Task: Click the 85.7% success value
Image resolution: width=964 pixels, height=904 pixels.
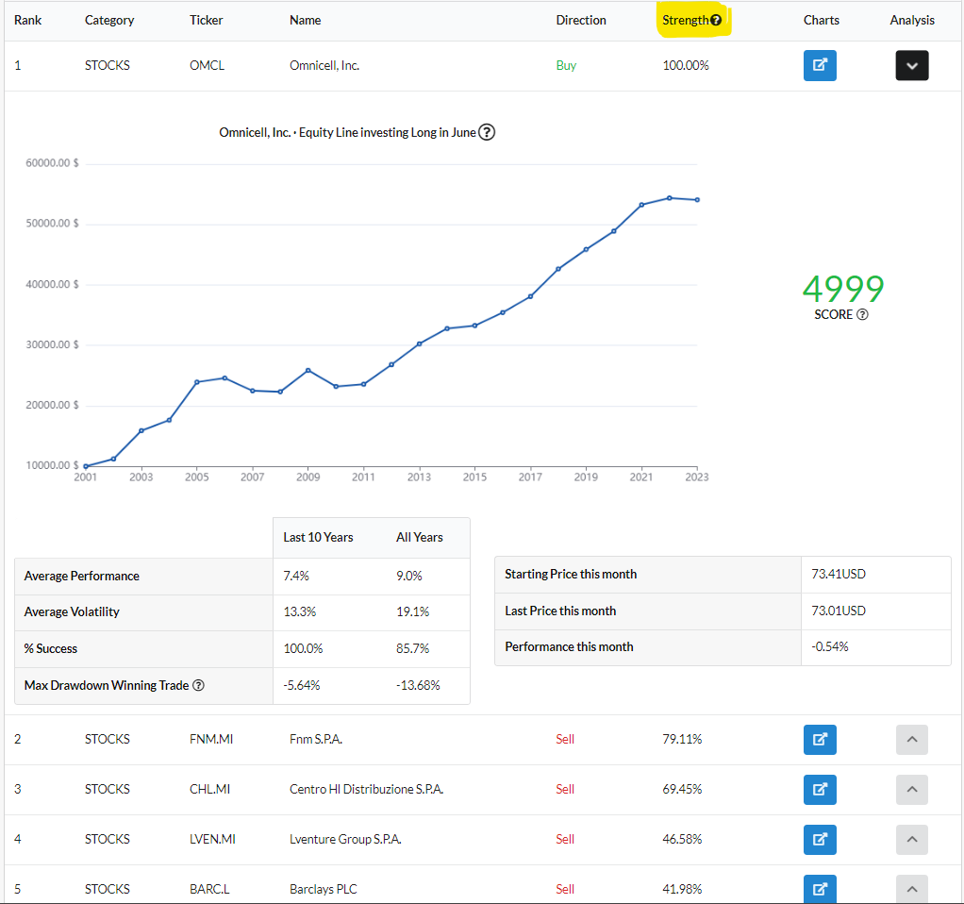Action: 412,649
